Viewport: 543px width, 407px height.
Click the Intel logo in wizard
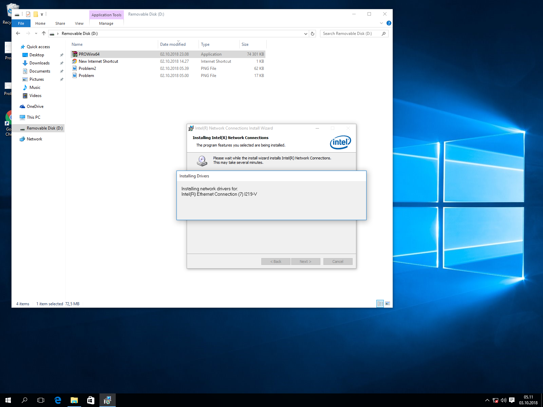[x=340, y=142]
